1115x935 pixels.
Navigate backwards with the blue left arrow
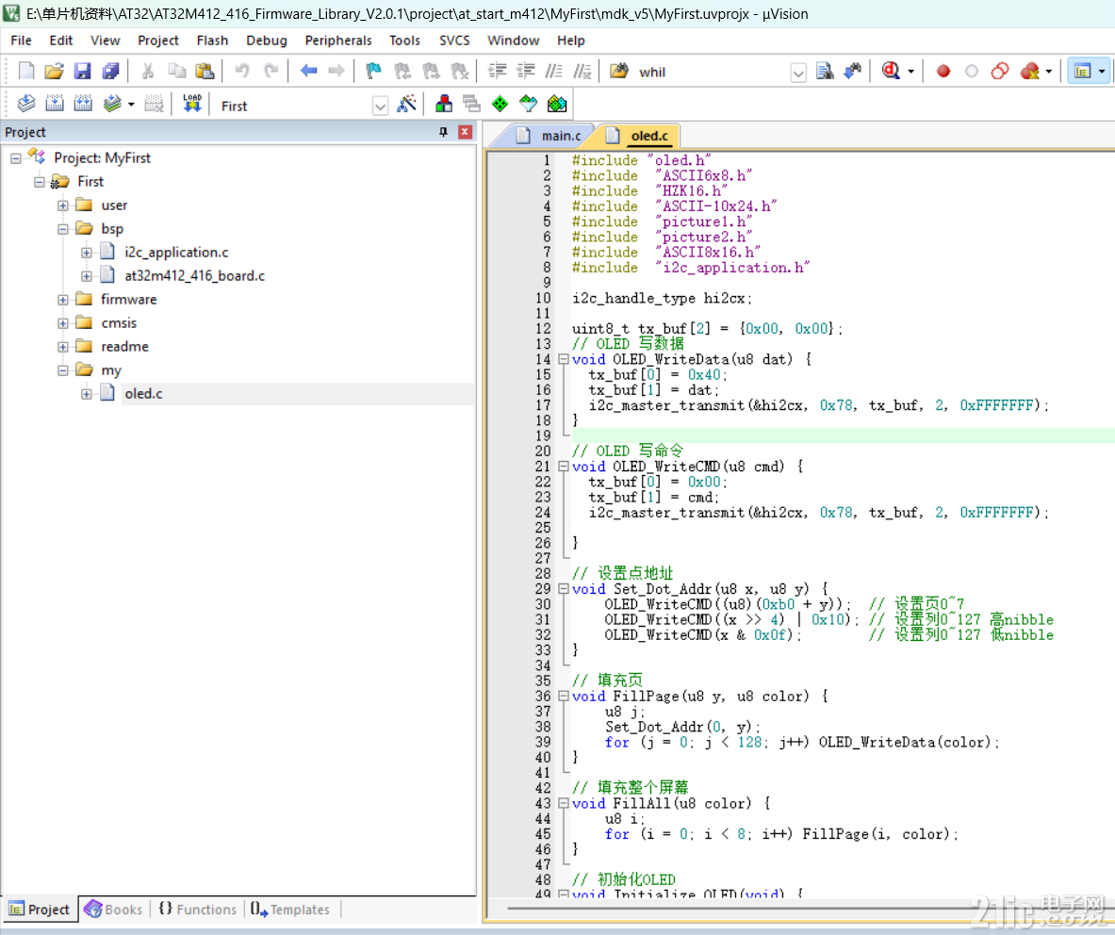tap(308, 71)
